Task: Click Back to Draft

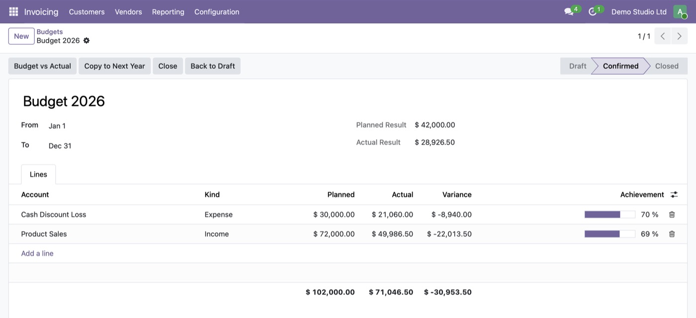Action: click(x=213, y=66)
